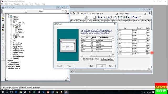Click the Align Center icon in Layout Editor
Image resolution: width=168 pixels, height=94 pixels.
[118, 17]
